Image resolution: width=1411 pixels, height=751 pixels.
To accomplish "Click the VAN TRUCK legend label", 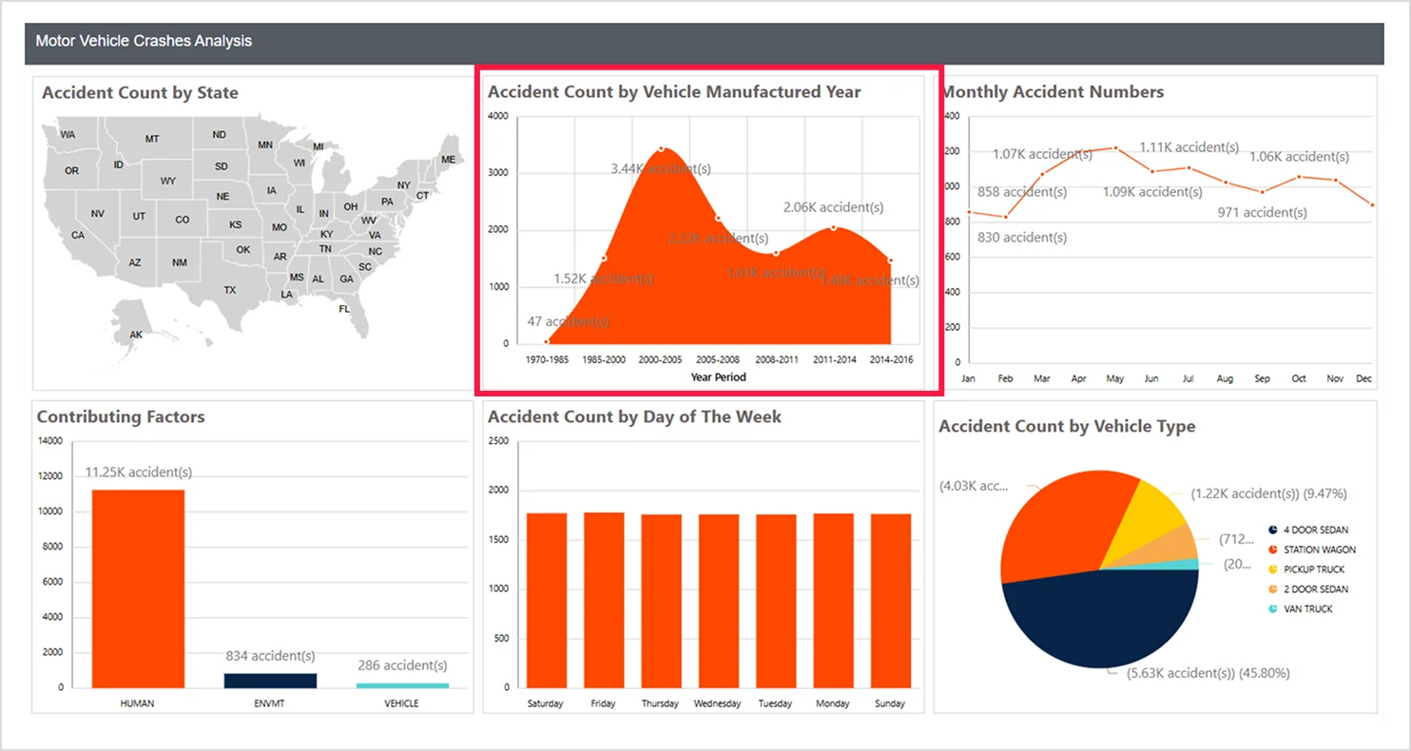I will point(1308,609).
